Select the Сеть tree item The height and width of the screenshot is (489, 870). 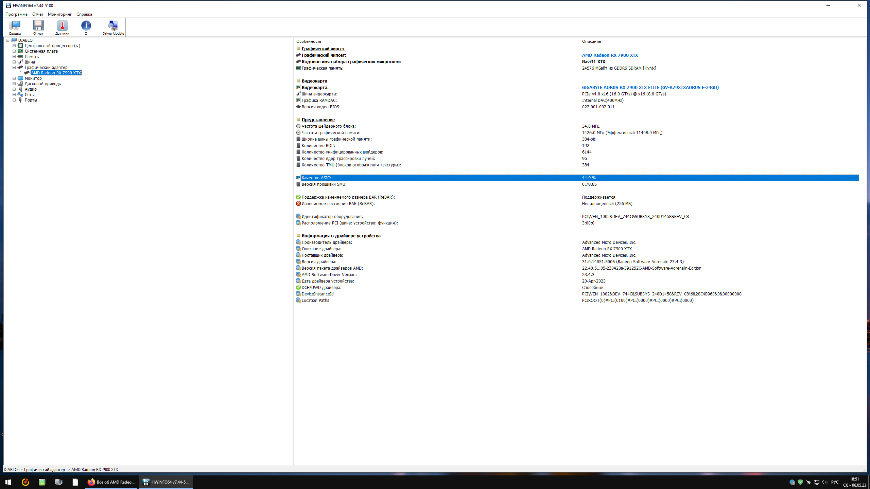[x=29, y=94]
